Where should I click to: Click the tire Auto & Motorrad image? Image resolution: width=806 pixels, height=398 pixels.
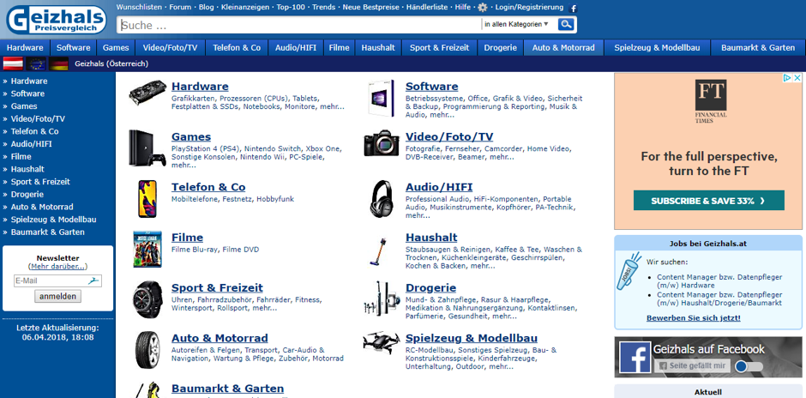pos(147,349)
